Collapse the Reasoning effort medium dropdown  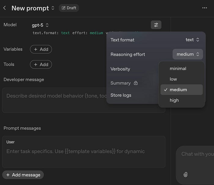click(188, 54)
